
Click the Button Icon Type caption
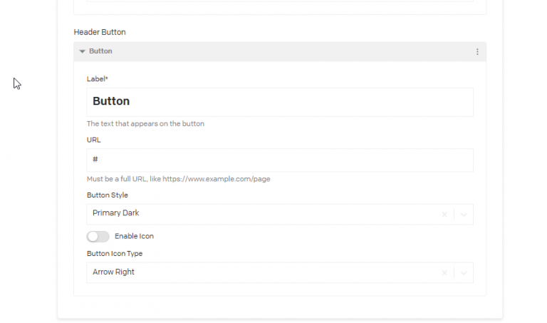(x=115, y=253)
